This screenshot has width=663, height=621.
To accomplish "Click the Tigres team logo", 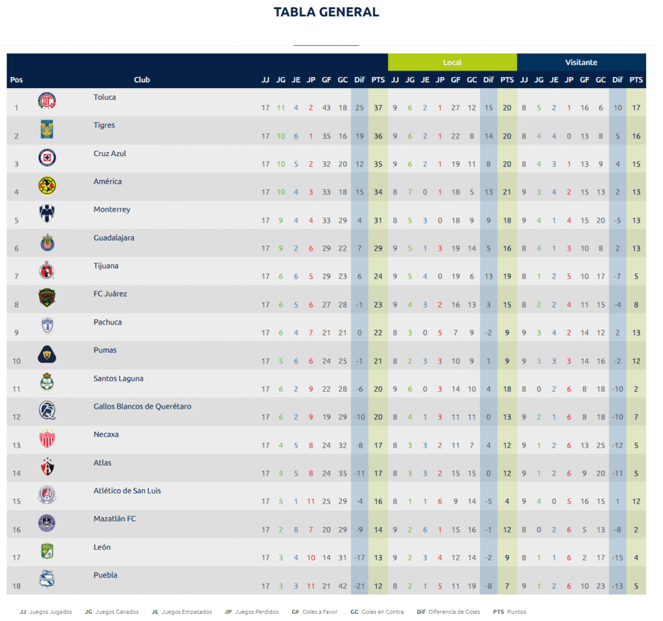I will (x=47, y=129).
